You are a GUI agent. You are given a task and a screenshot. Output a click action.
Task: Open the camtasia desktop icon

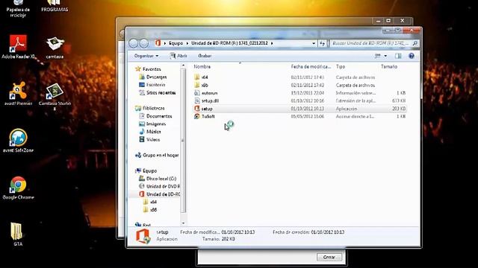click(x=55, y=48)
